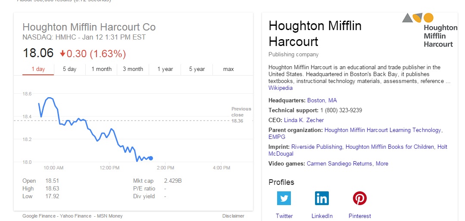465x221 pixels.
Task: Click the Open value 18.51
Action: [x=52, y=181]
